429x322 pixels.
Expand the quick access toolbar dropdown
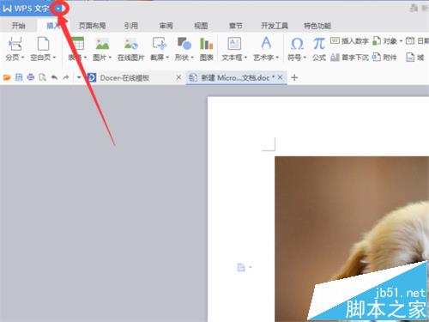(x=79, y=77)
